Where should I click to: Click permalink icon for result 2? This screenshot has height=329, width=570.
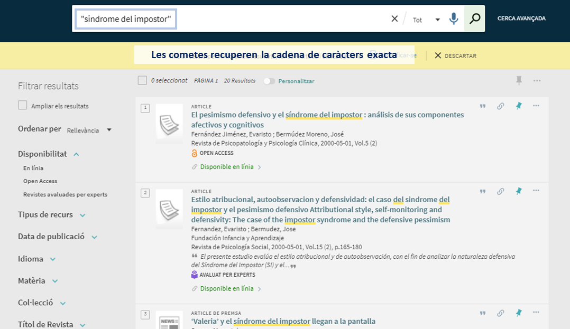point(501,191)
